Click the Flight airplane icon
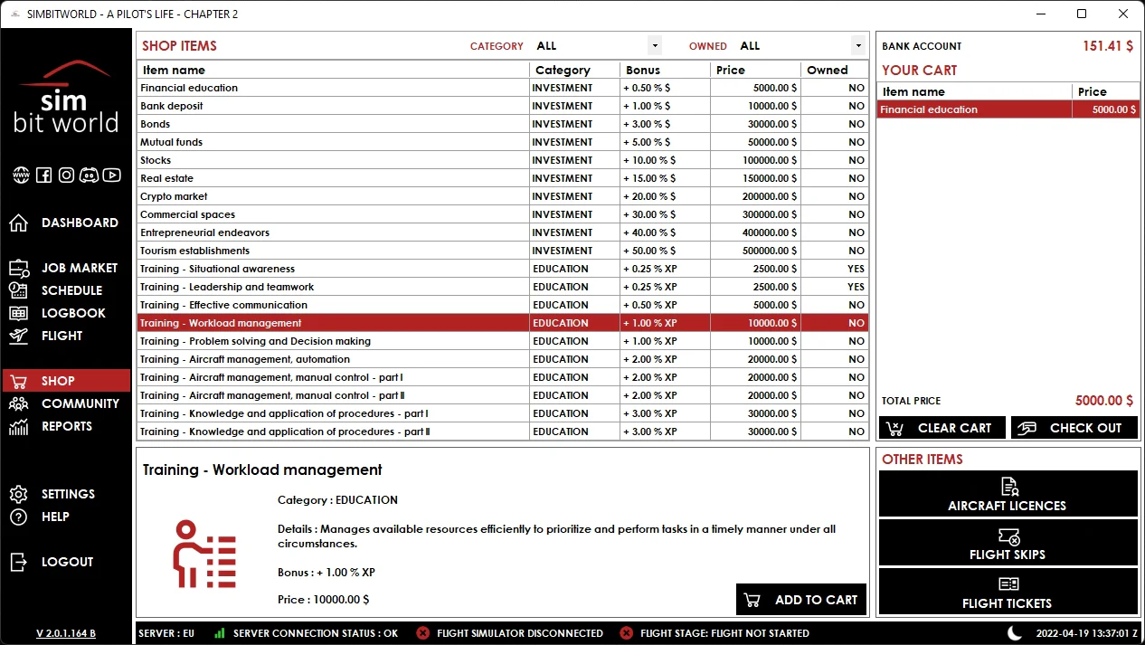 pos(19,336)
